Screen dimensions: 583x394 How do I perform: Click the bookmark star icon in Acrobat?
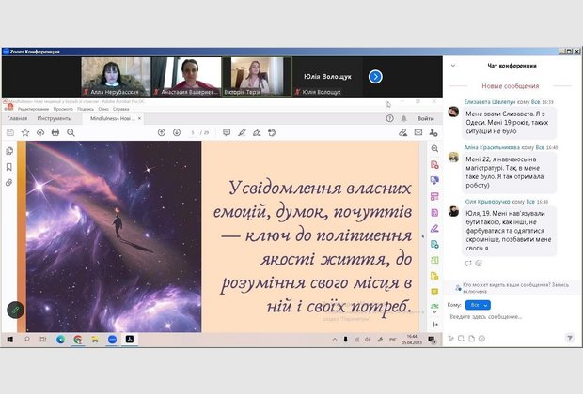pos(25,132)
